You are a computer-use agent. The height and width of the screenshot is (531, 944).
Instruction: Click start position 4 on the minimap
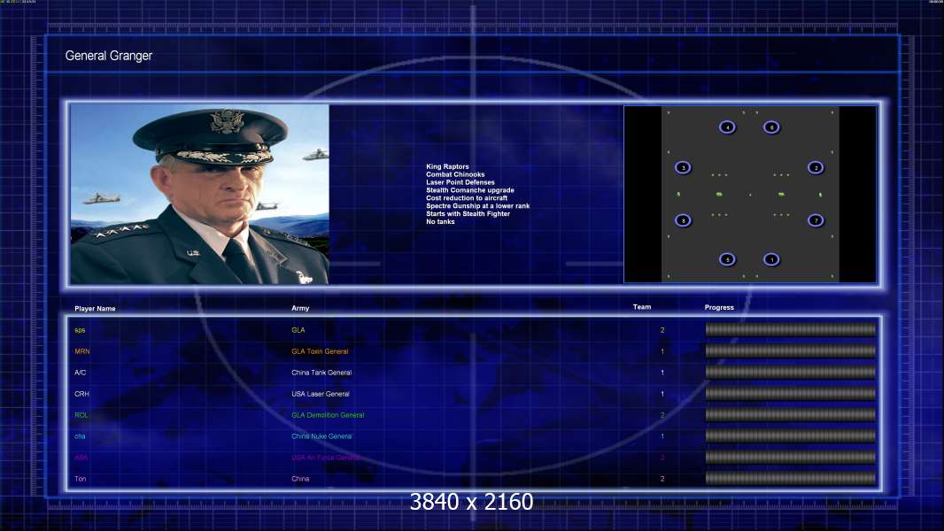point(727,127)
